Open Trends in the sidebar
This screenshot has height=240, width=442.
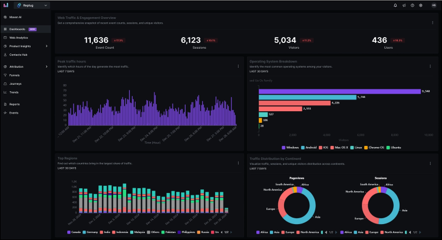point(26,92)
